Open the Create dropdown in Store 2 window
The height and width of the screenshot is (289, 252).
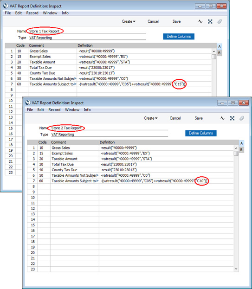[151, 118]
